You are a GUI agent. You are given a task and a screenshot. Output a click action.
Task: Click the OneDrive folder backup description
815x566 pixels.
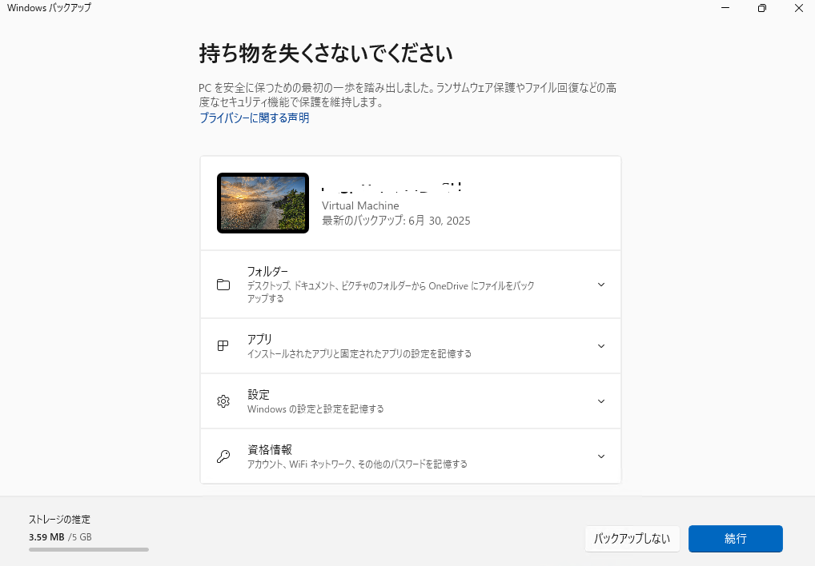coord(391,292)
